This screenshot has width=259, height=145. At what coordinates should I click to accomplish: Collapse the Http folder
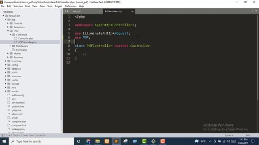(8, 31)
